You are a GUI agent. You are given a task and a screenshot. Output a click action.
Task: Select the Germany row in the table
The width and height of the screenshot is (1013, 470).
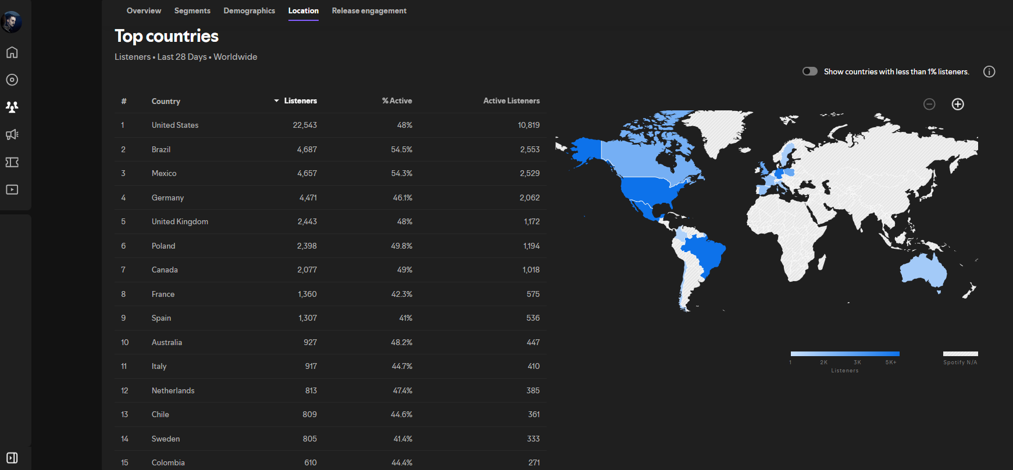click(330, 198)
